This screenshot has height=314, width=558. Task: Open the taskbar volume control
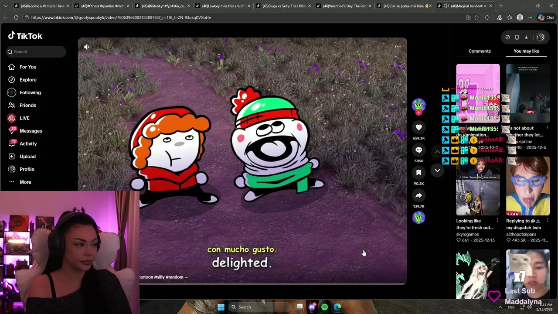529,307
